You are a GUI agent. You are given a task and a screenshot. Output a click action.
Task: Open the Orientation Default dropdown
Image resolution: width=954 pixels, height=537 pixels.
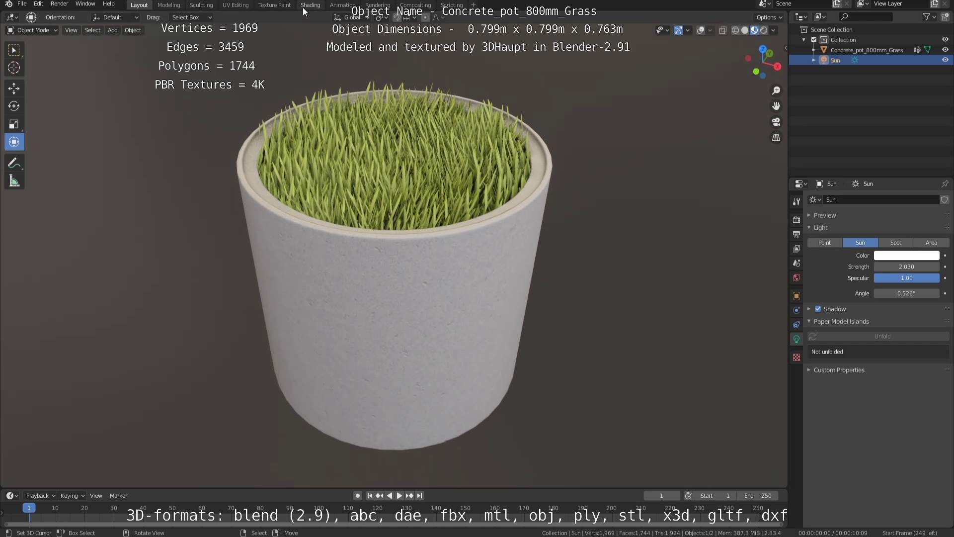point(115,17)
